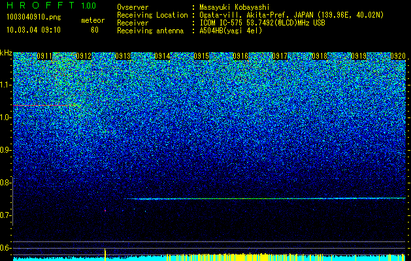The width and height of the screenshot is (411, 261).
Task: Click the 0919 time marker
Action: click(359, 56)
